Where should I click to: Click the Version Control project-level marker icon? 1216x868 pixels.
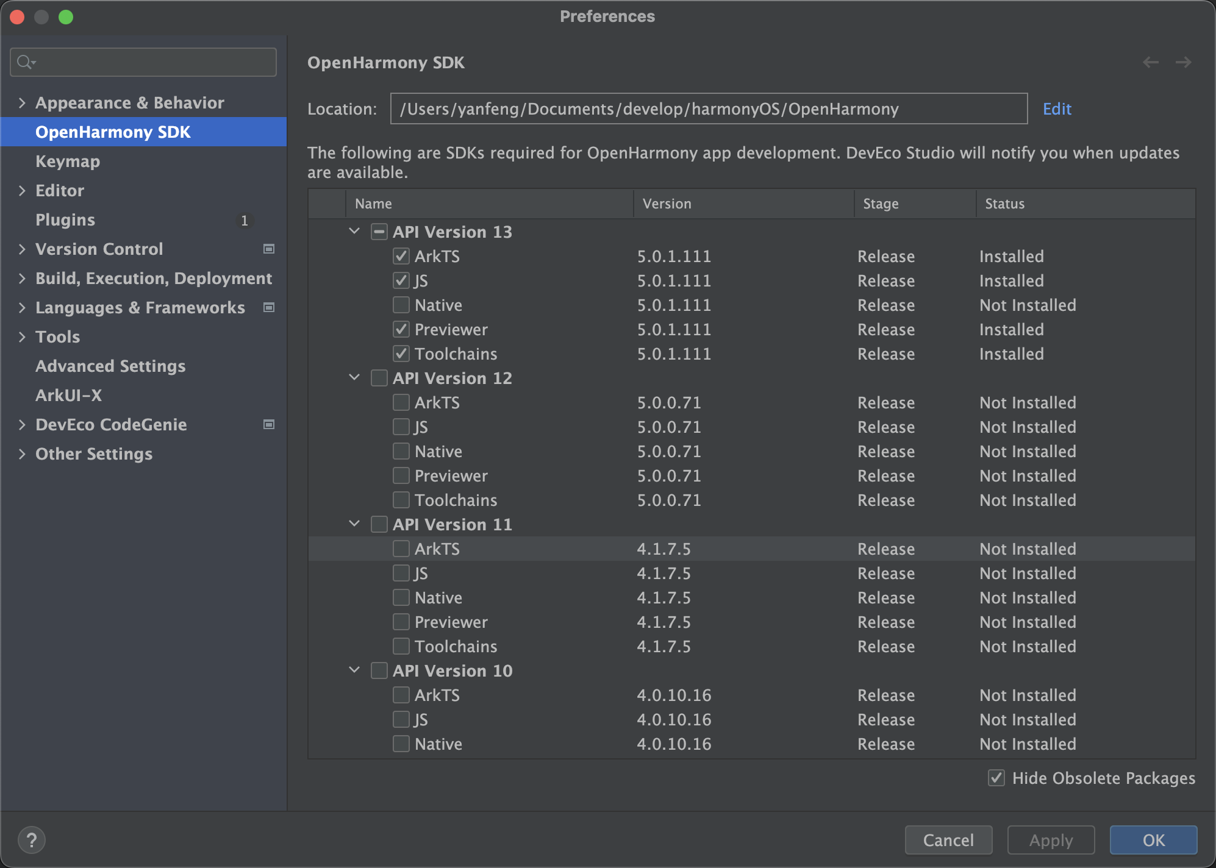(x=269, y=249)
